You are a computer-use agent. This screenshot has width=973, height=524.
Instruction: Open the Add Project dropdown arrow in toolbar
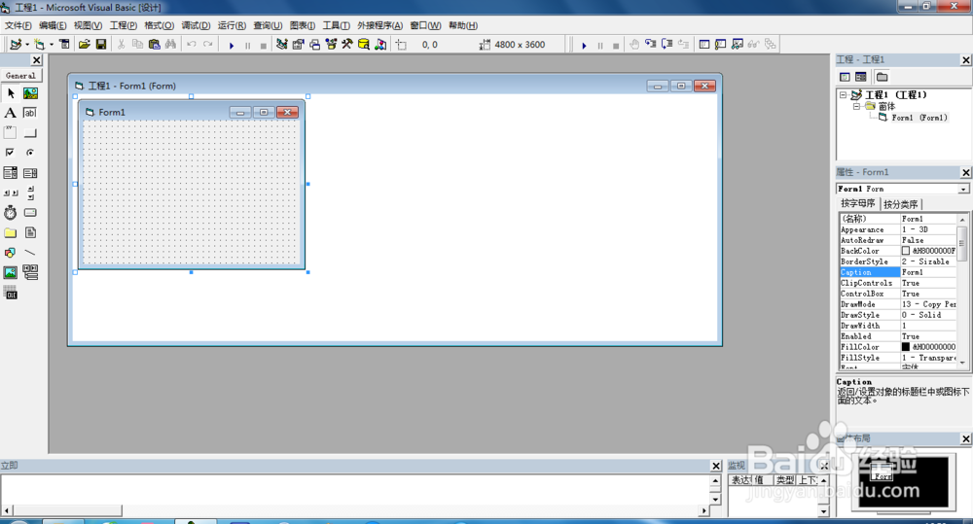coord(27,44)
